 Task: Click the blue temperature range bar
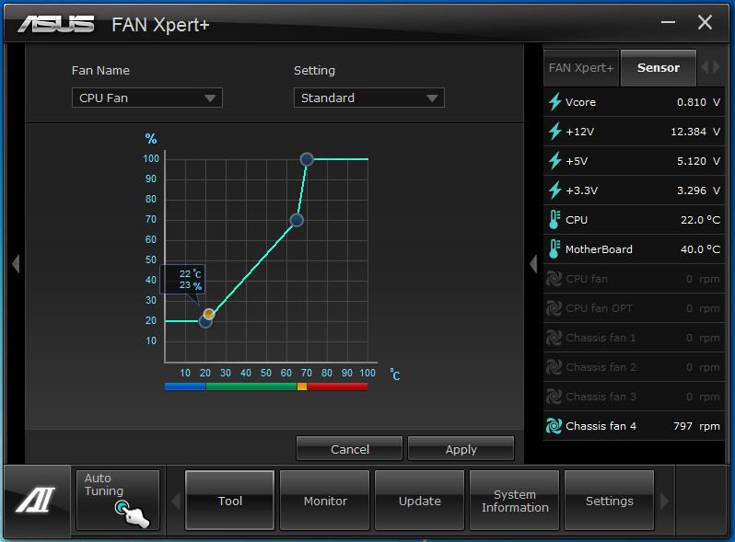(x=185, y=386)
